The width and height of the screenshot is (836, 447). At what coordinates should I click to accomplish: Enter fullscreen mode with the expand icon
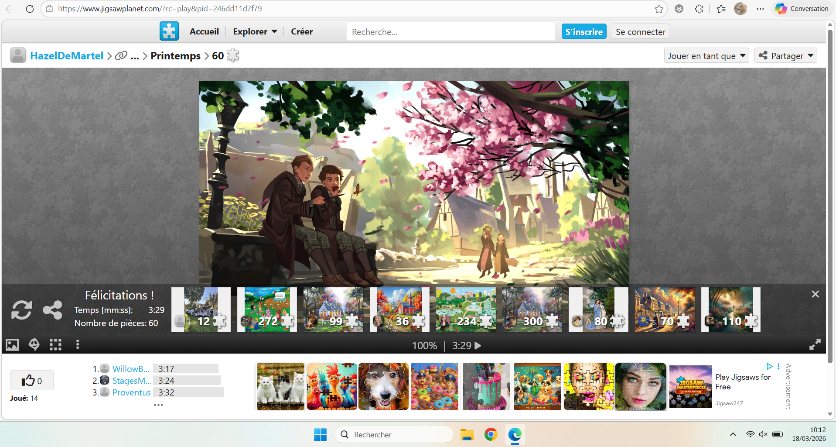click(x=815, y=345)
